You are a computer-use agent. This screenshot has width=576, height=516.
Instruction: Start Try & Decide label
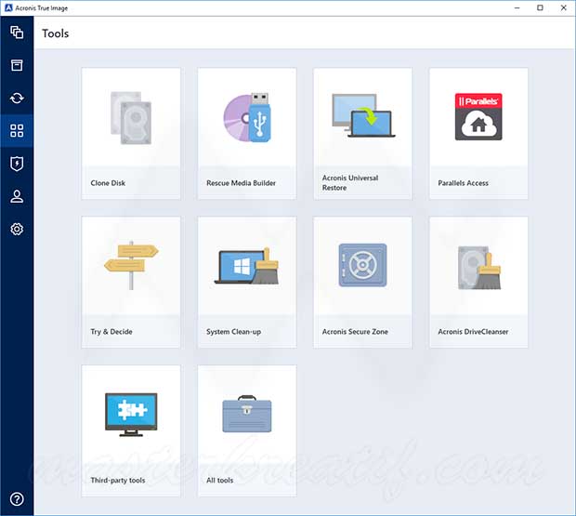pyautogui.click(x=111, y=332)
